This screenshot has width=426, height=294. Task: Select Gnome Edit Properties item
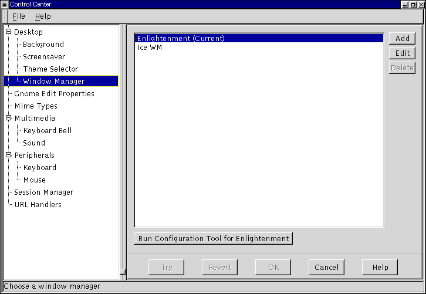pos(54,93)
